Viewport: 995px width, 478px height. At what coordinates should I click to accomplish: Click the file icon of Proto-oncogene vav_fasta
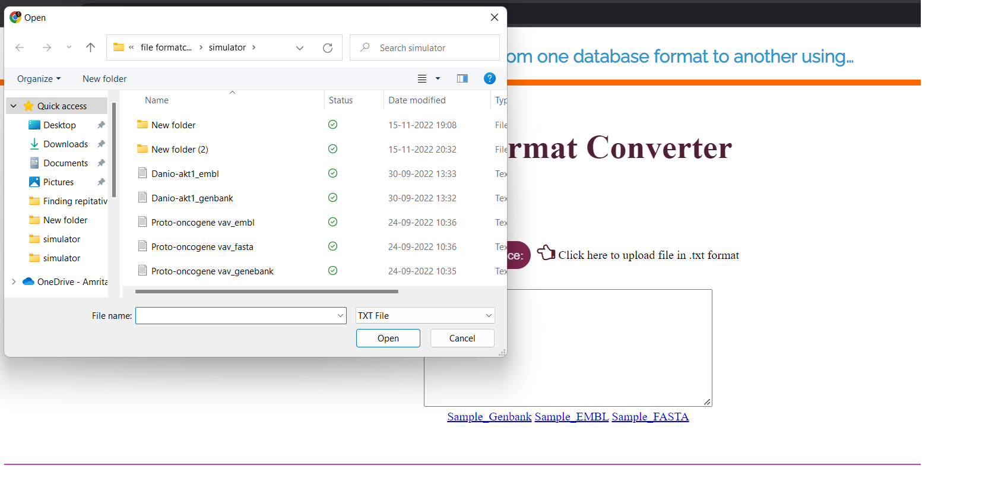pyautogui.click(x=142, y=246)
